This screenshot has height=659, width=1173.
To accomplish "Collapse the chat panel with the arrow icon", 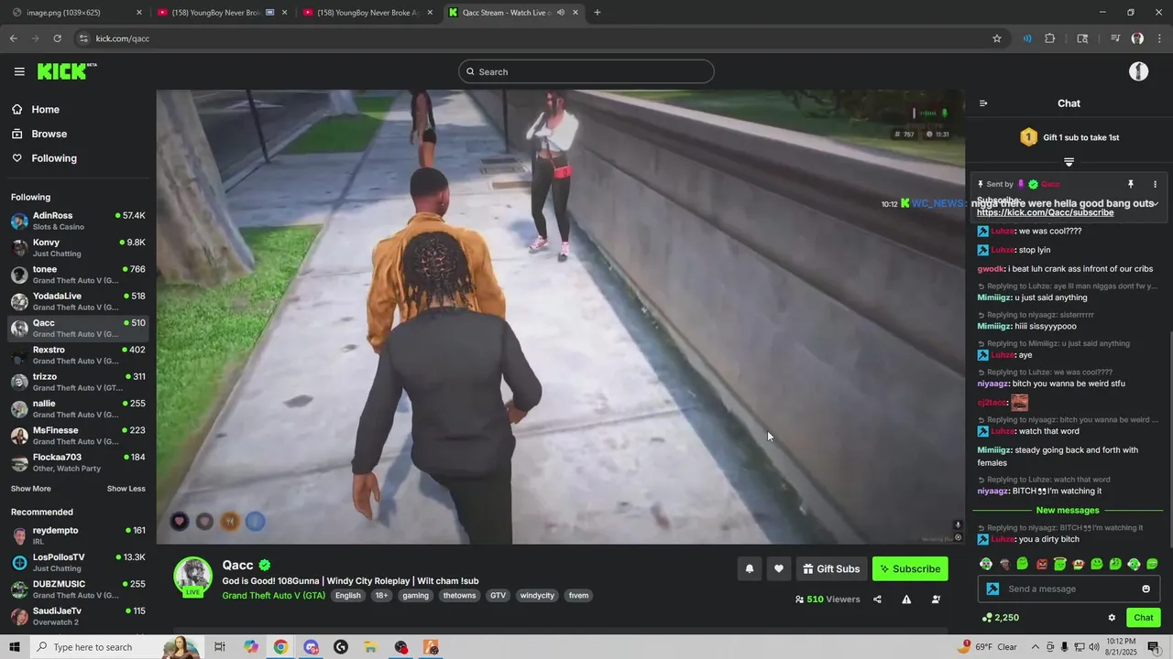I will [983, 103].
